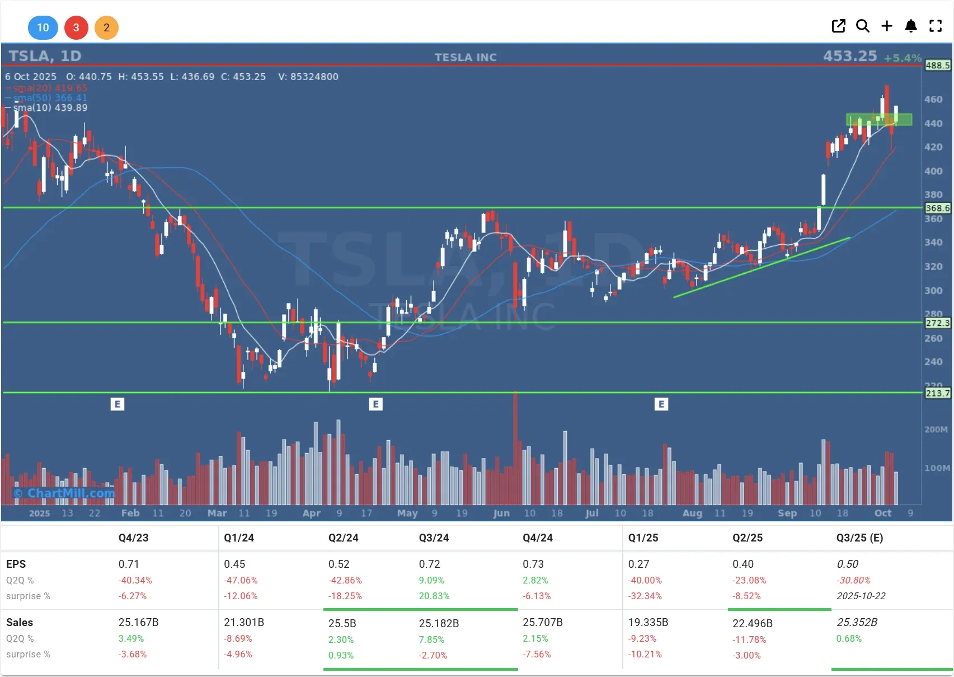Click the TSLA, 1D symbol label

[x=45, y=56]
